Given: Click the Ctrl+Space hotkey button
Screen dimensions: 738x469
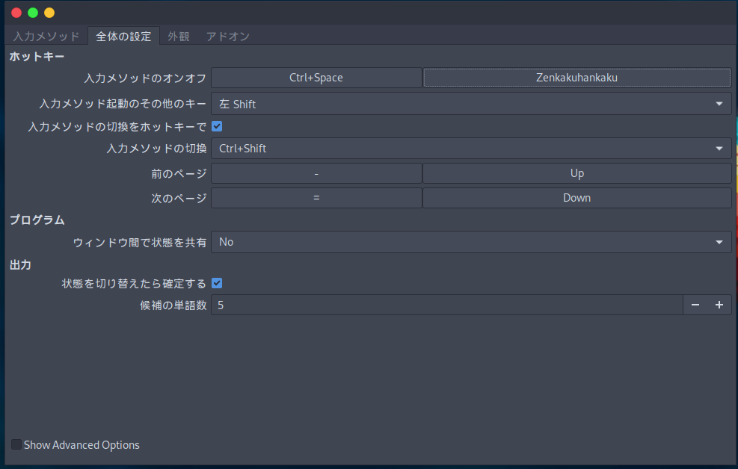Looking at the screenshot, I should [316, 78].
